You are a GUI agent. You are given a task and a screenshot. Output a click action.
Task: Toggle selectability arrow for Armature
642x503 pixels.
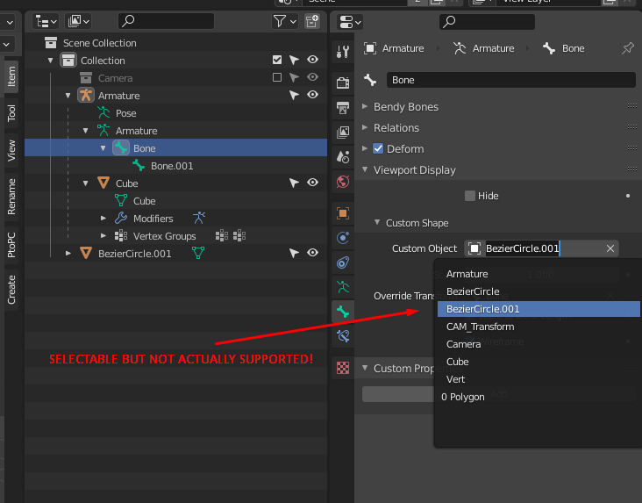pyautogui.click(x=294, y=96)
